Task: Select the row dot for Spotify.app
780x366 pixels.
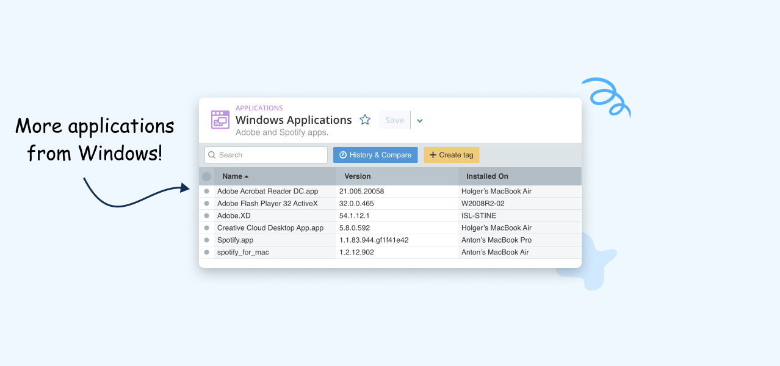Action: point(206,240)
